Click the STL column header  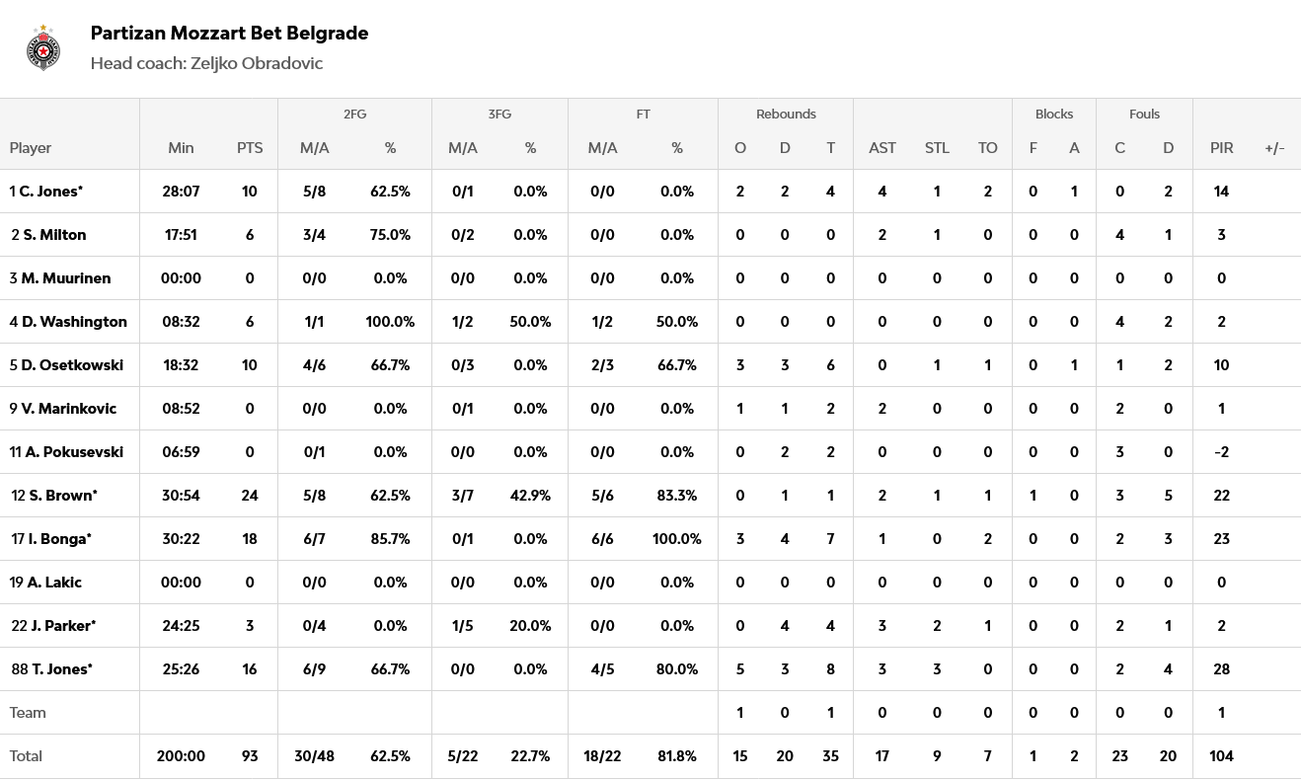936,148
